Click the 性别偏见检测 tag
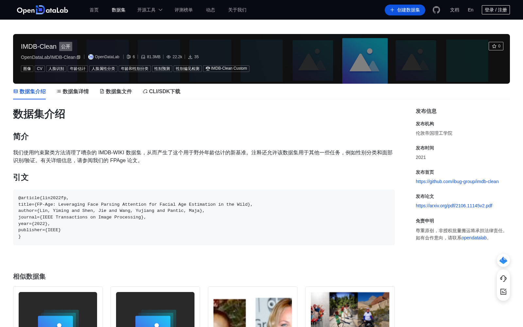The height and width of the screenshot is (327, 523). pos(188,69)
